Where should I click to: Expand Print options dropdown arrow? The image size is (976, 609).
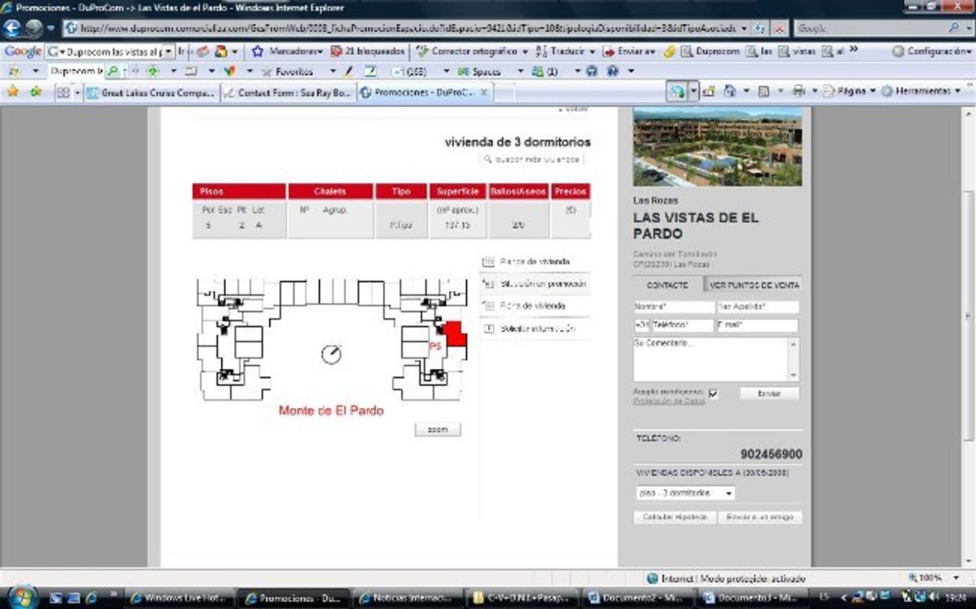(x=815, y=91)
